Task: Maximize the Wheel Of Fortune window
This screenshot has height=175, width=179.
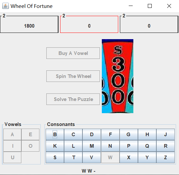Action: tap(150, 6)
